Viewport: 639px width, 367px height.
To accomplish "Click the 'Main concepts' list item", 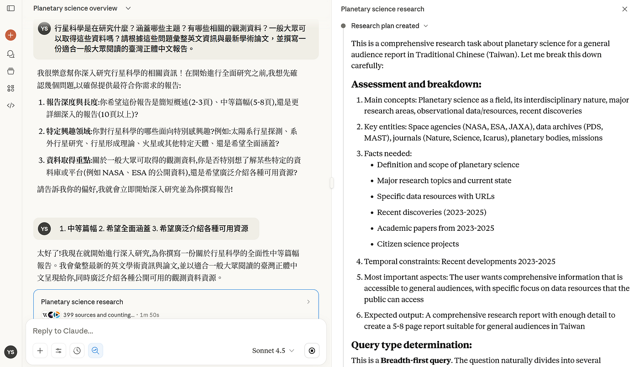I will pos(497,106).
